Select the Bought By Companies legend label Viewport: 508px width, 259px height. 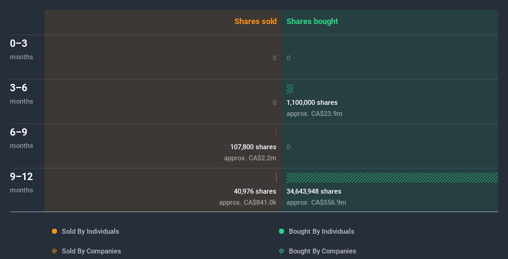point(322,251)
